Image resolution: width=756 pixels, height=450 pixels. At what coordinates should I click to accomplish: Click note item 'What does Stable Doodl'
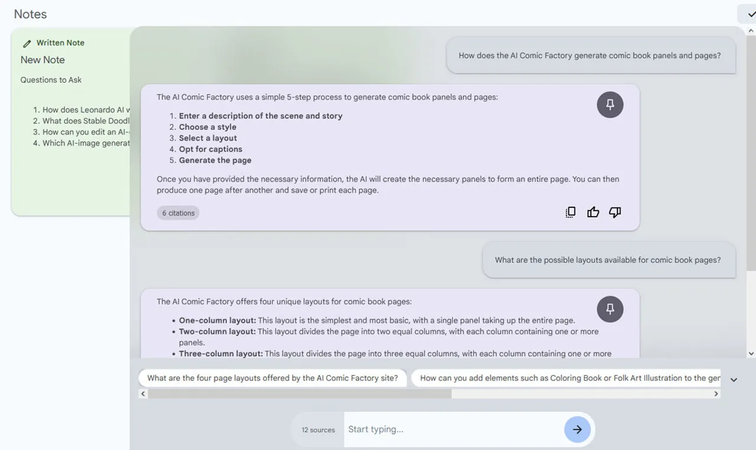[86, 121]
